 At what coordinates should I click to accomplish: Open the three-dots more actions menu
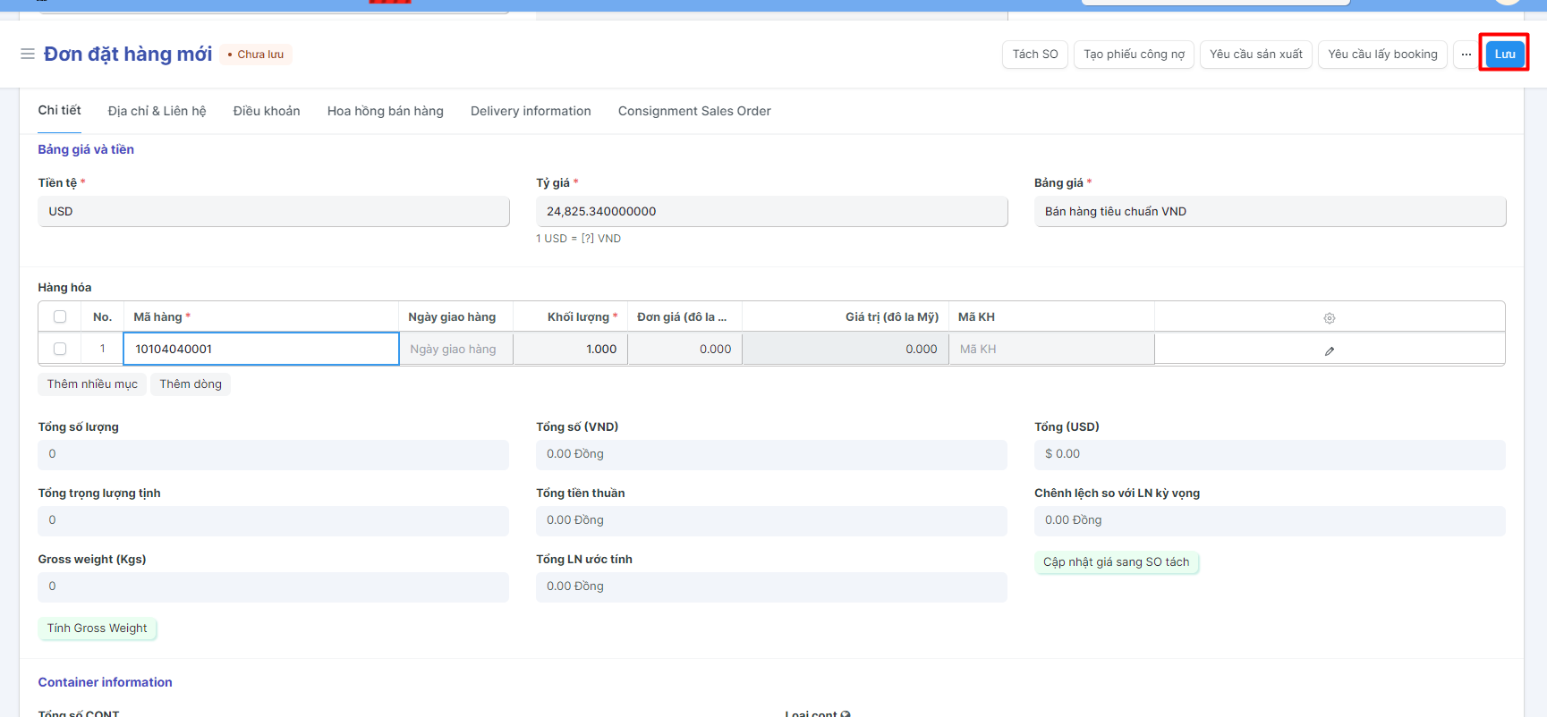click(x=1466, y=55)
